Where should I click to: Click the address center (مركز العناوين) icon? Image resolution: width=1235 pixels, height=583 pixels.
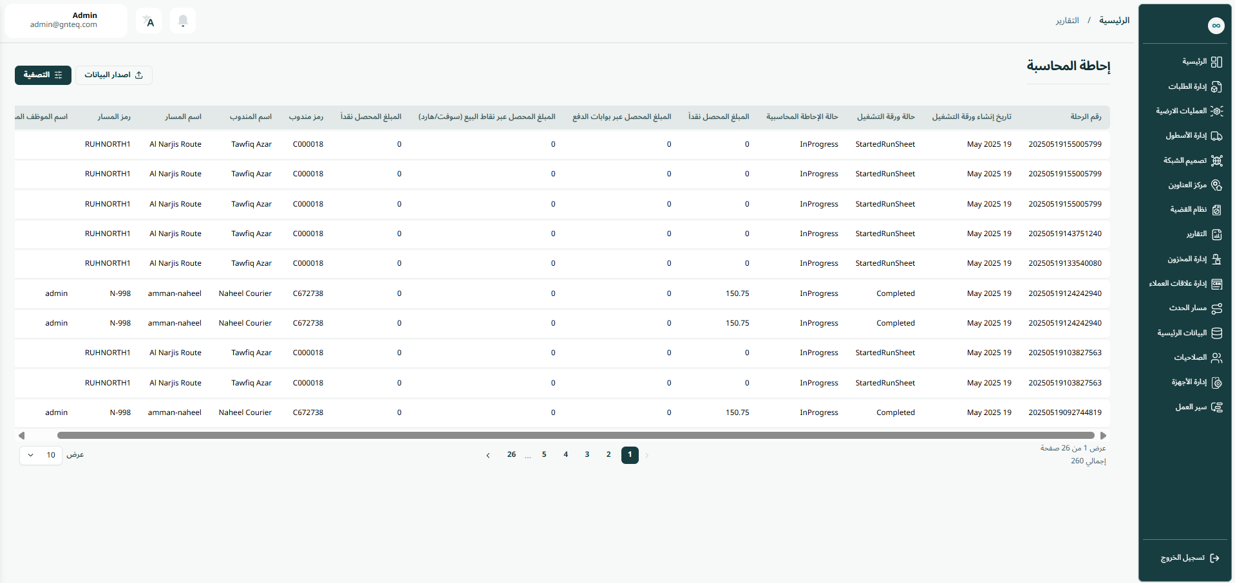point(1216,185)
